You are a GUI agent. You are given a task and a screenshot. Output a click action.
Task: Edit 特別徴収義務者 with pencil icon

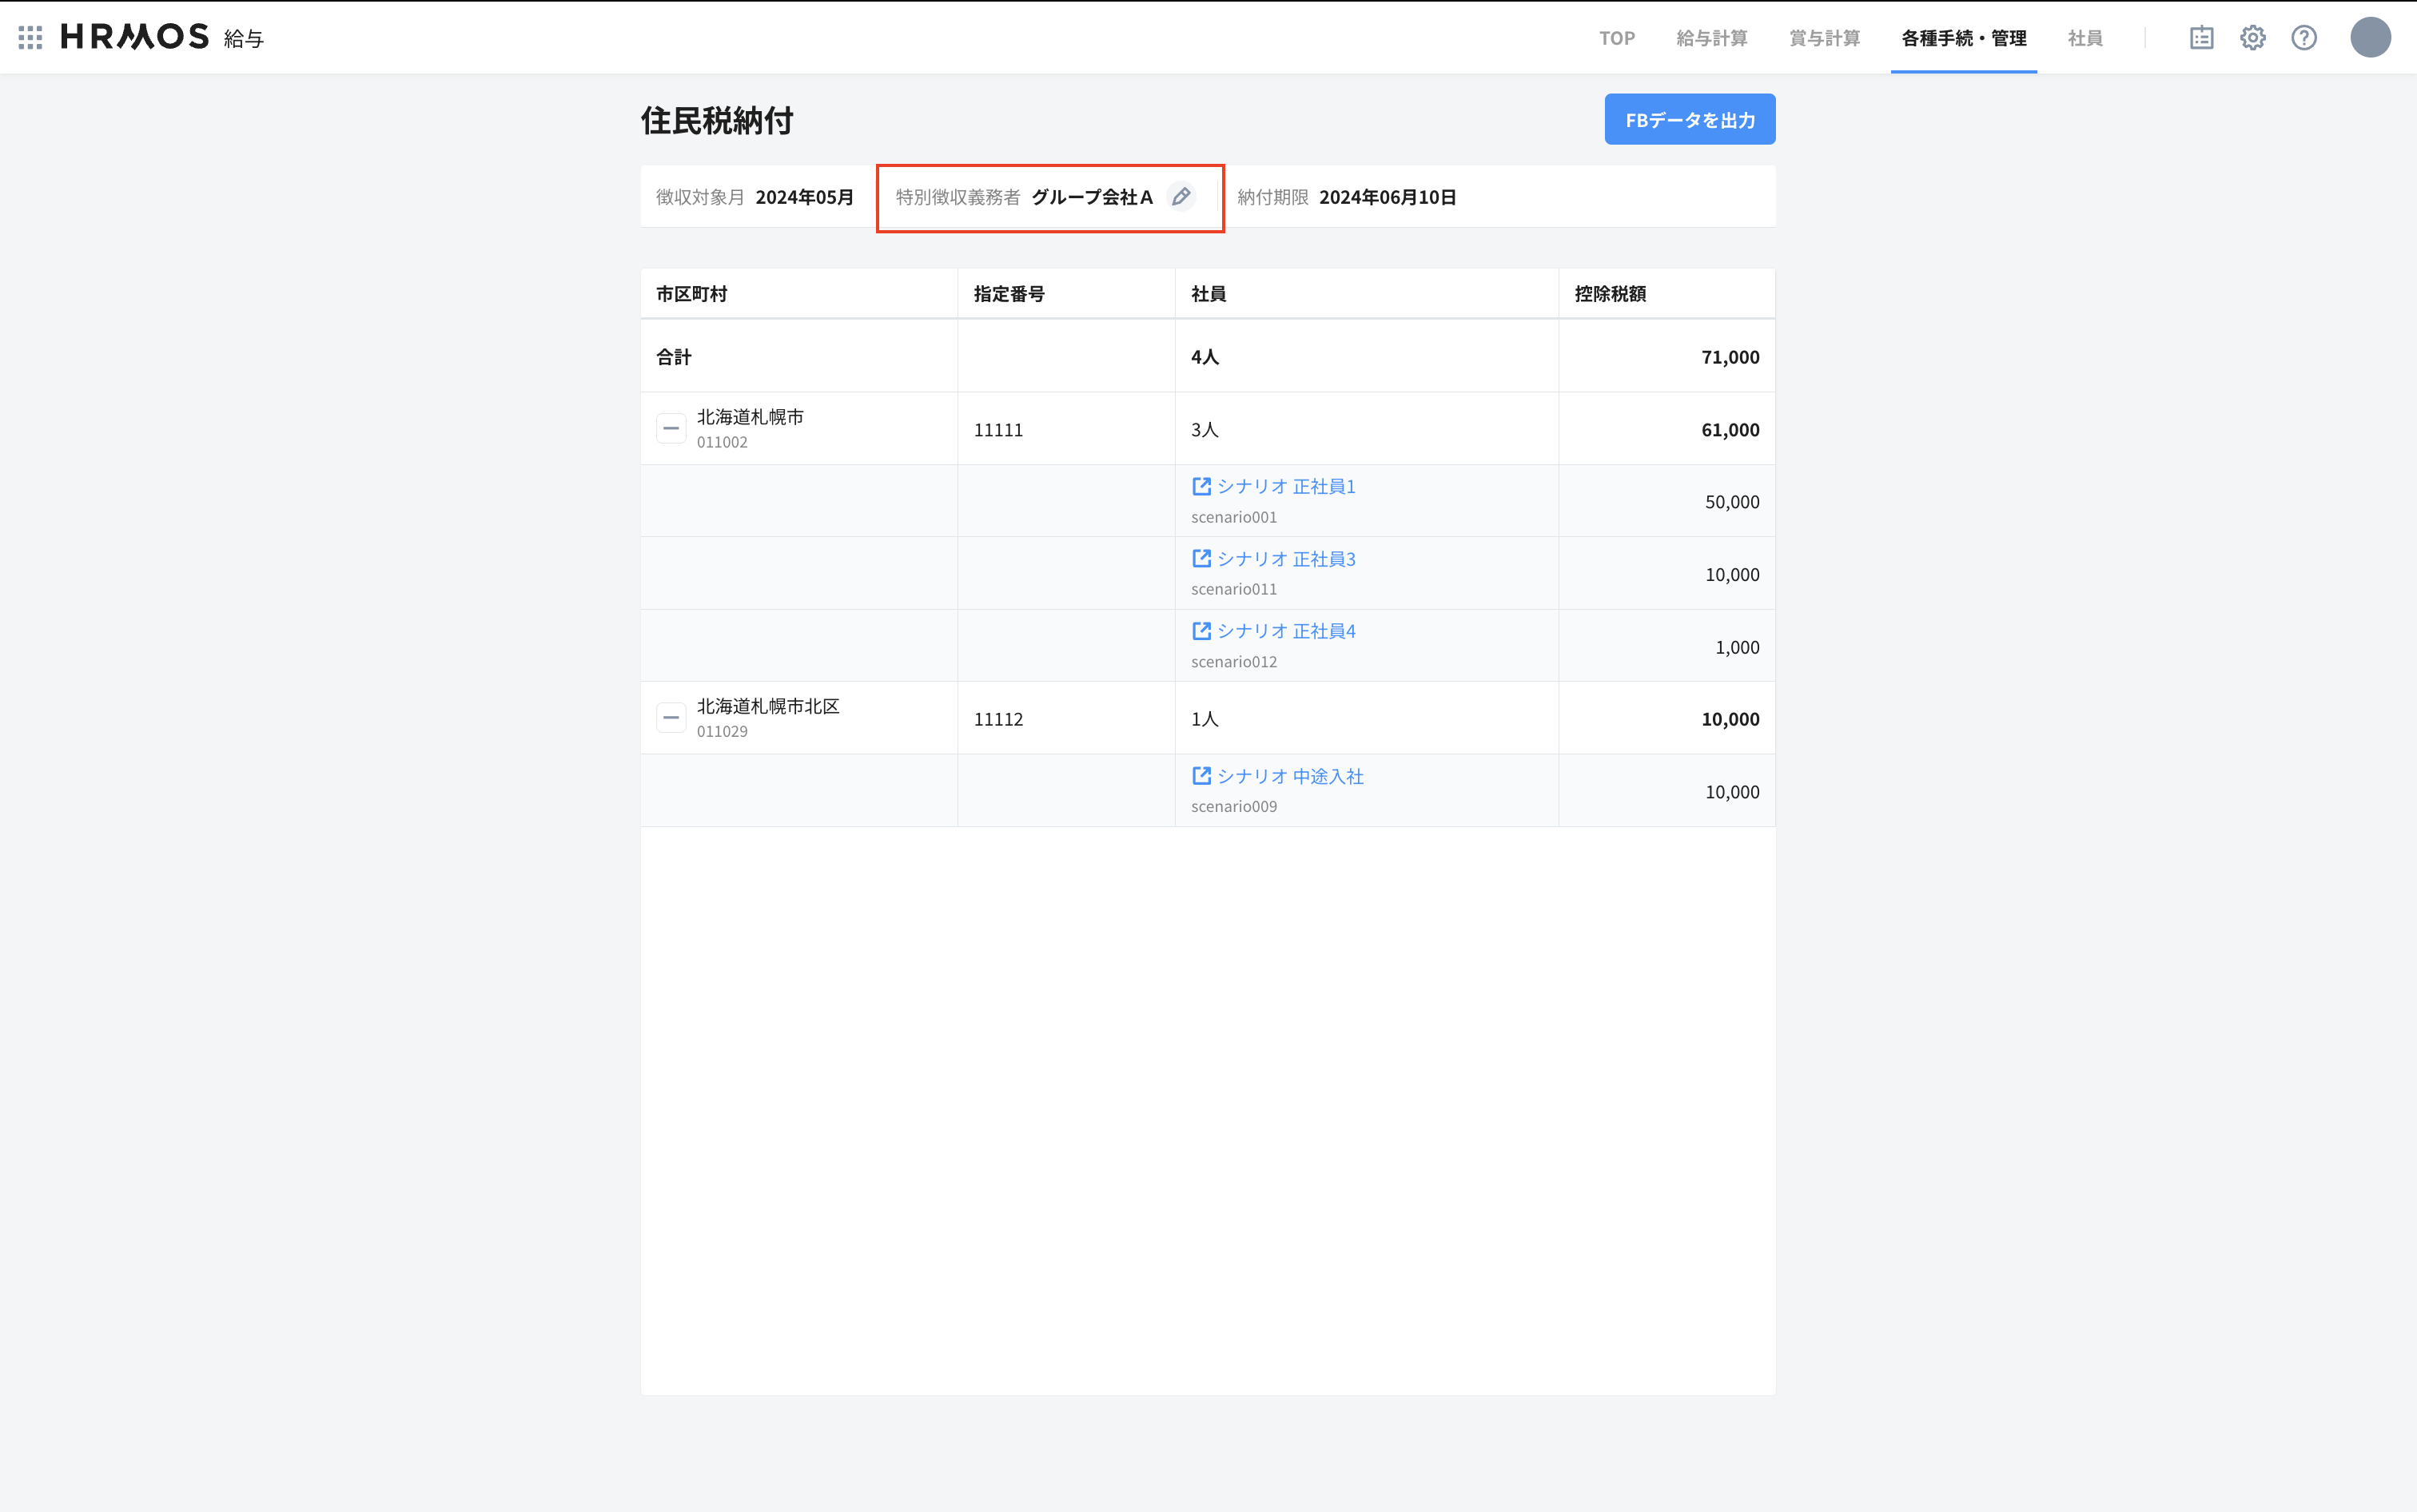pos(1181,197)
